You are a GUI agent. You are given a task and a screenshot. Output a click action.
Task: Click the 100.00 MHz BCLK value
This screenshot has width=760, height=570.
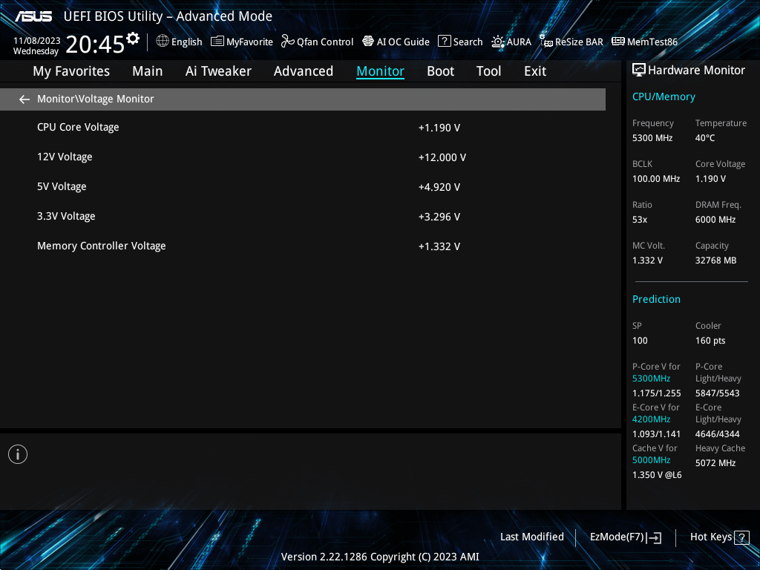tap(656, 179)
